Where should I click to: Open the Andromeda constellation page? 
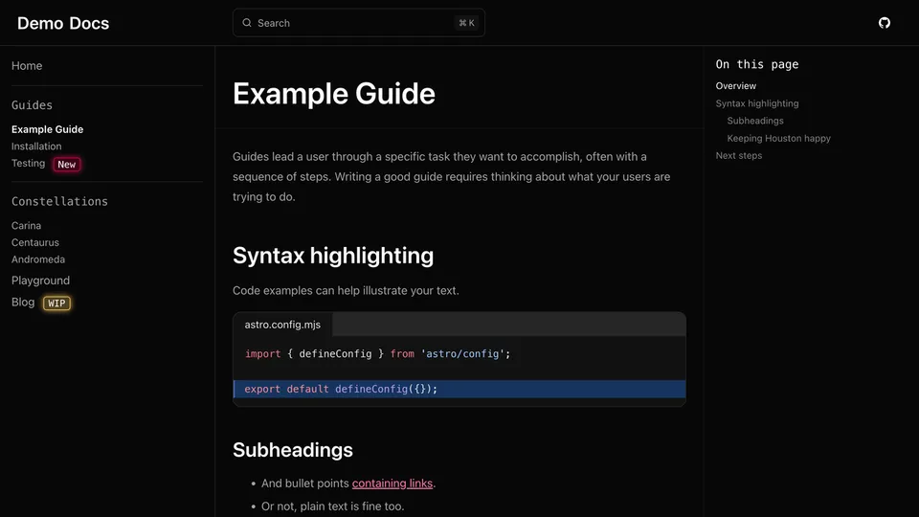[x=38, y=259]
